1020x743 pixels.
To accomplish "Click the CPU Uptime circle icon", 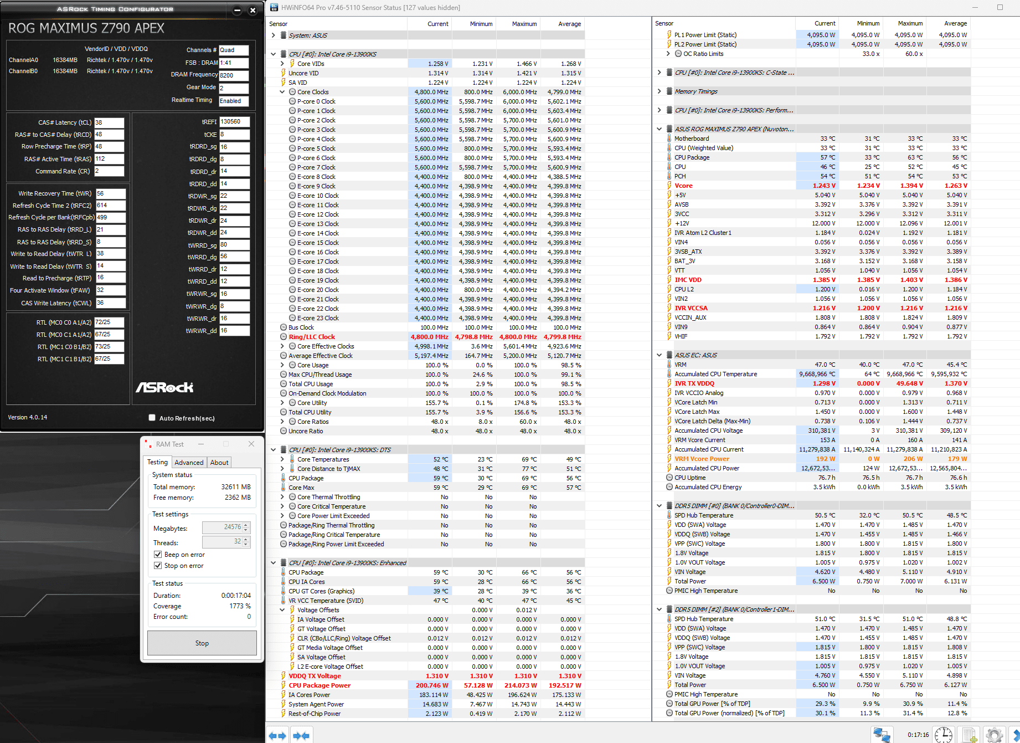I will click(669, 478).
